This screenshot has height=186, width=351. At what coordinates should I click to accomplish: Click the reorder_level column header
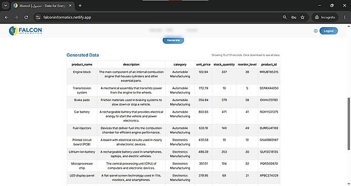pos(247,64)
